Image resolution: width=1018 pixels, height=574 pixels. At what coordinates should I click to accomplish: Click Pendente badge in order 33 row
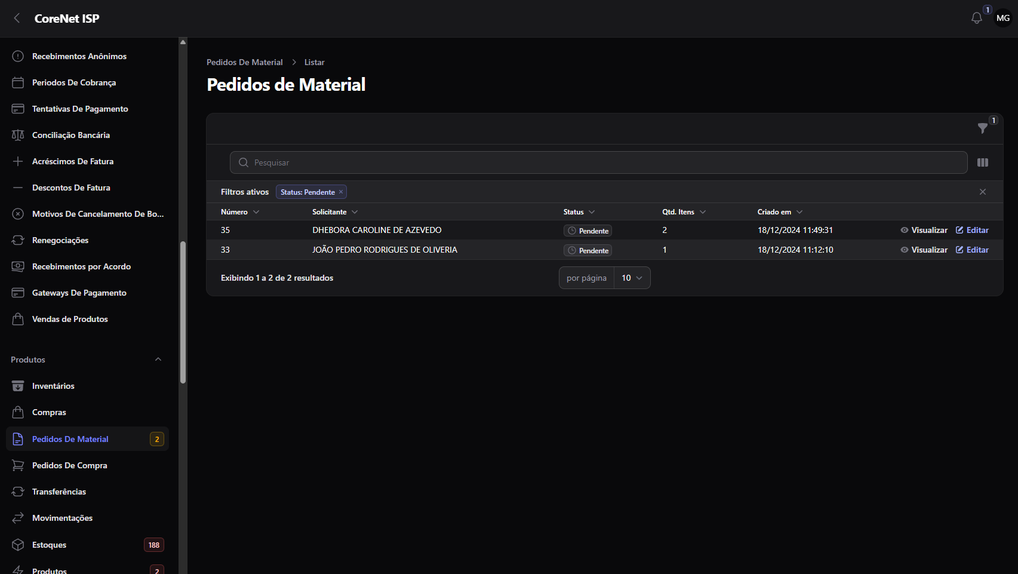click(588, 250)
